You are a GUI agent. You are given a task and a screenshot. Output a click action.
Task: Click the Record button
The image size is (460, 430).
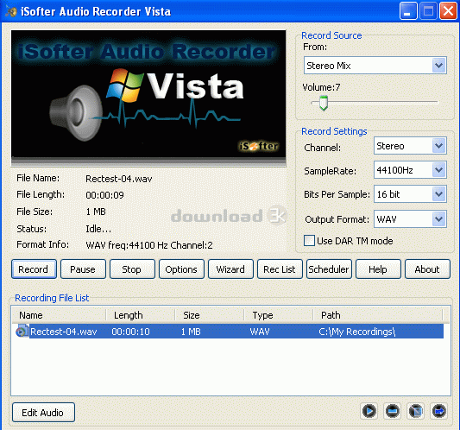click(x=34, y=269)
